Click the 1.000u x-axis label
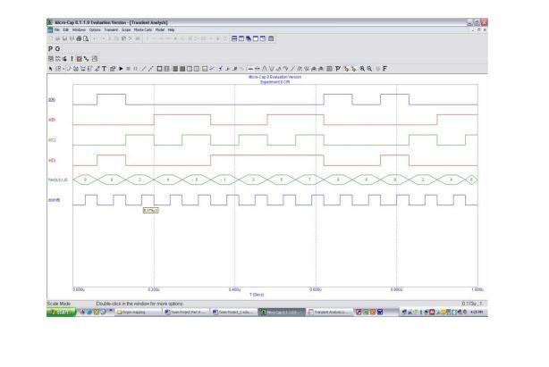Screen dimensions: 549x367 477,289
